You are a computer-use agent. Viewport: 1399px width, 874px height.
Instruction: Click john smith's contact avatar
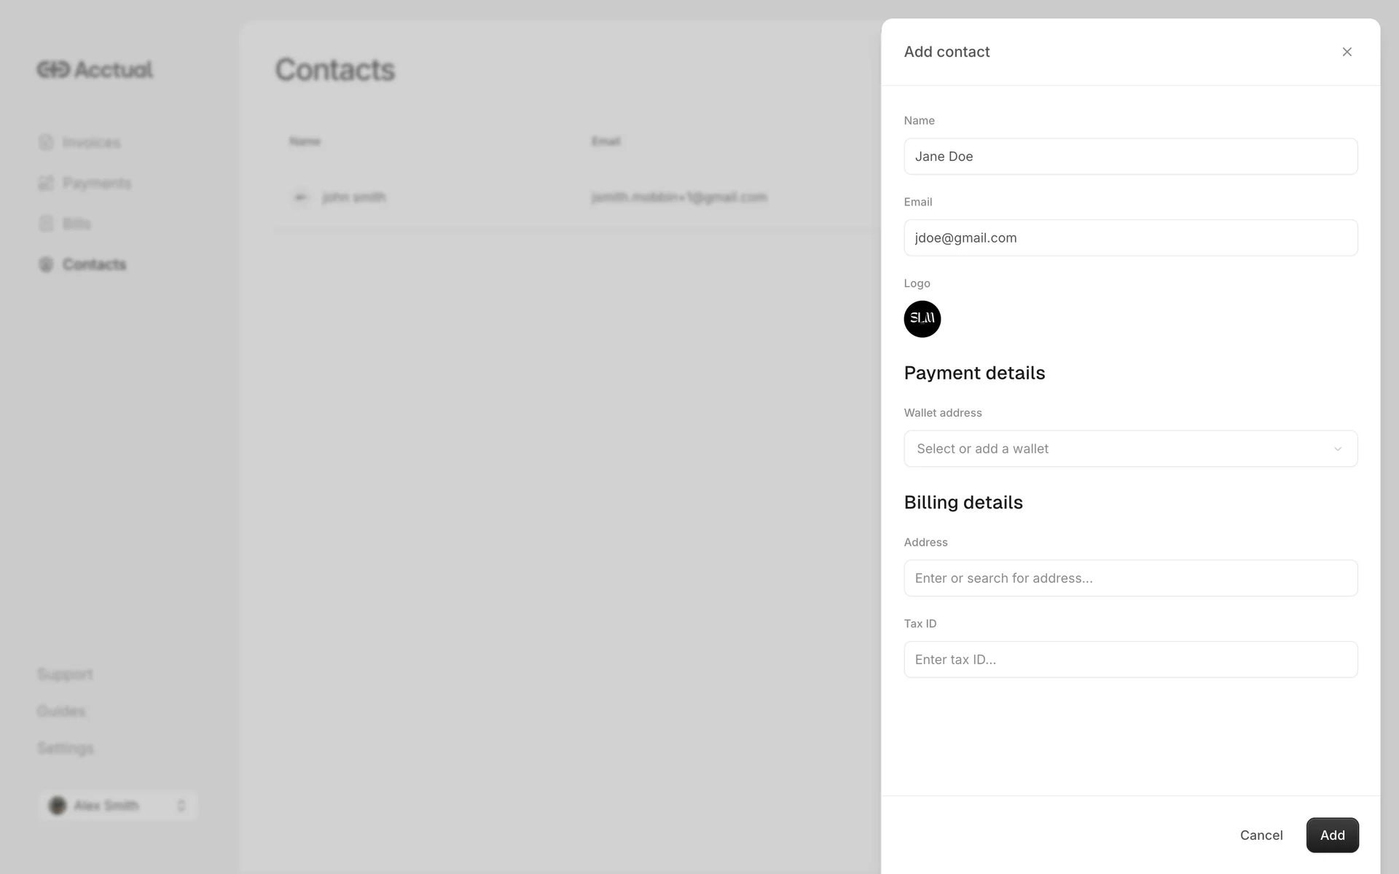pos(301,197)
